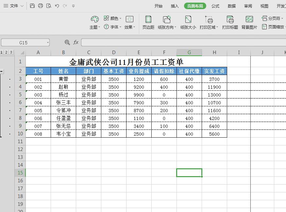The height and width of the screenshot is (212, 286).
Task: Click outline level 3 button
Action: (x=11, y=52)
